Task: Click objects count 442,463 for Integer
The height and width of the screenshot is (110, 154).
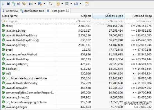Action: point(85,107)
